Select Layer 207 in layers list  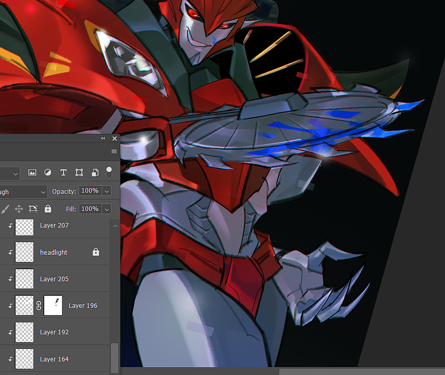(54, 226)
